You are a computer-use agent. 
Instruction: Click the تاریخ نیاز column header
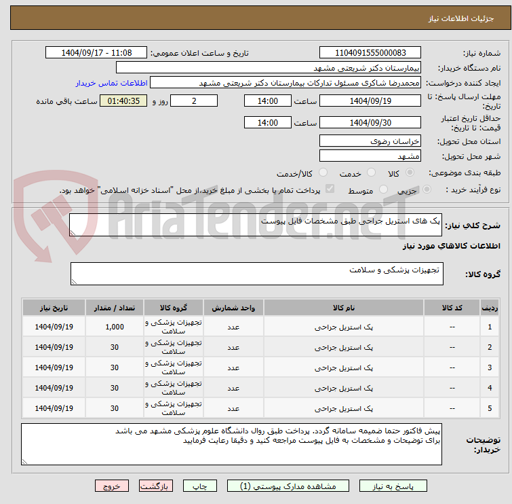[54, 308]
